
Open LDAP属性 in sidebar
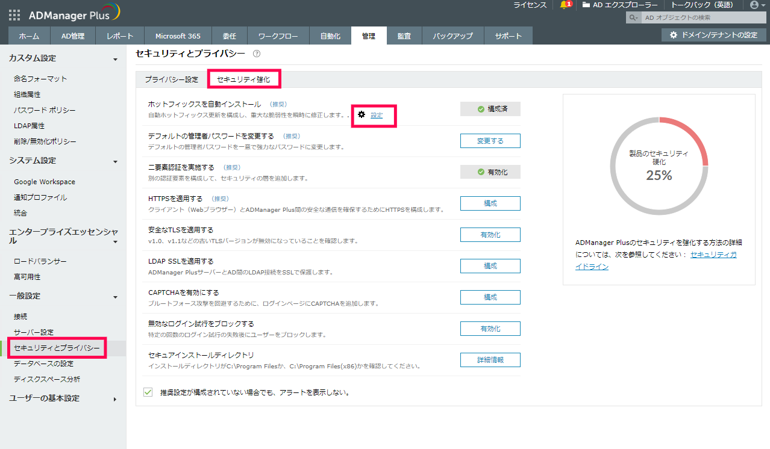(29, 126)
